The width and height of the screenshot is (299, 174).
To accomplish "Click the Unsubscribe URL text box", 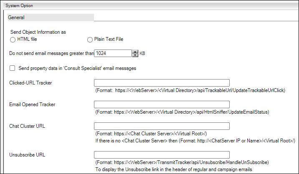I will click(162, 155).
